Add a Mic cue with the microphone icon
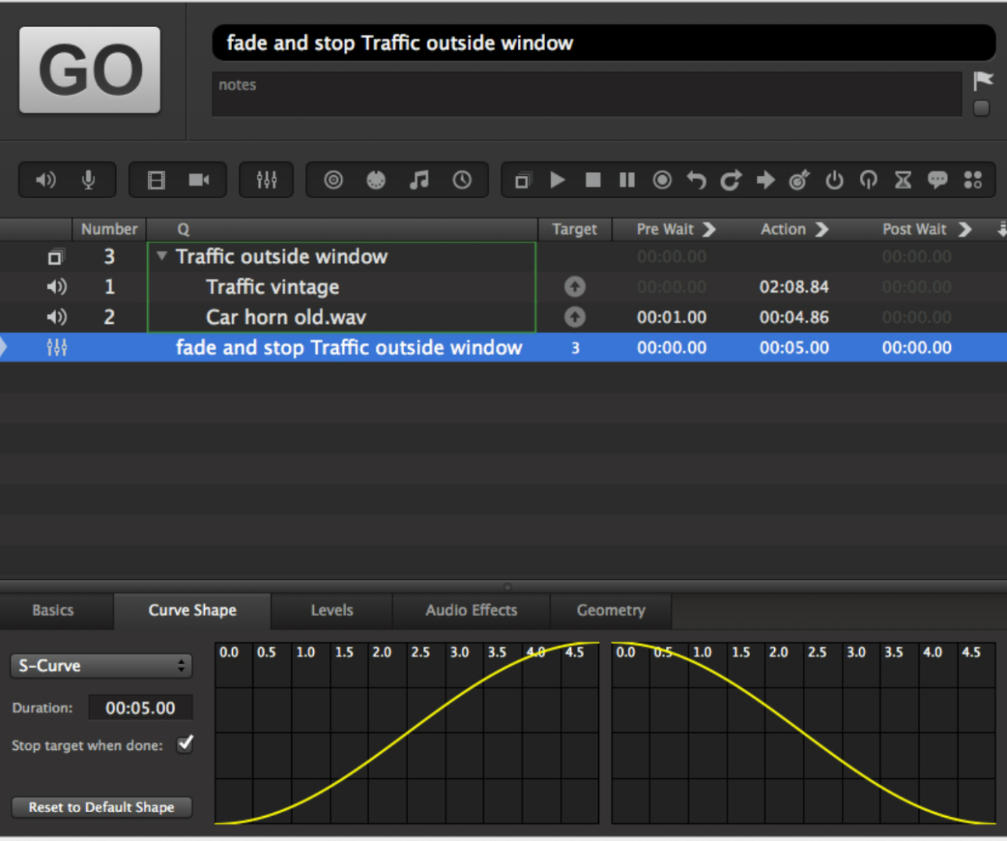This screenshot has width=1007, height=841. tap(89, 180)
